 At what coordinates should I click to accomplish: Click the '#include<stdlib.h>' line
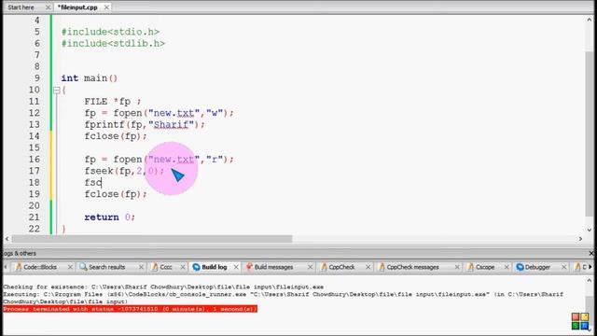113,44
